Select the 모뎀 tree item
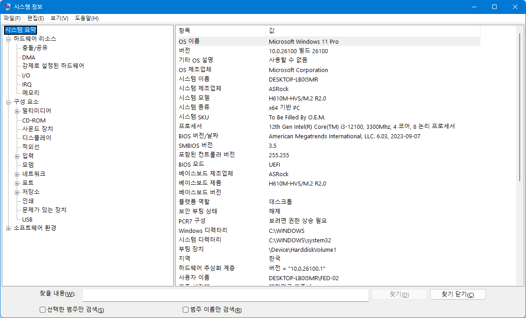Viewport: 526px width, 318px height. coord(28,165)
